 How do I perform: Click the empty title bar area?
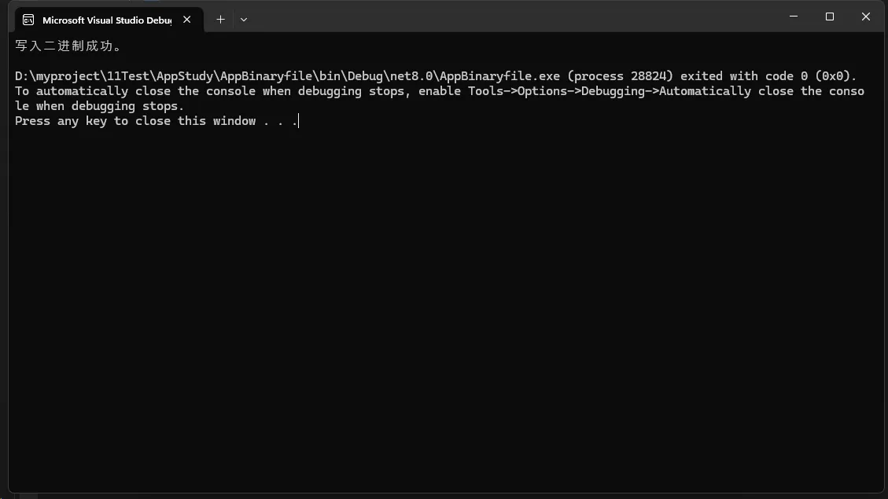(510, 17)
